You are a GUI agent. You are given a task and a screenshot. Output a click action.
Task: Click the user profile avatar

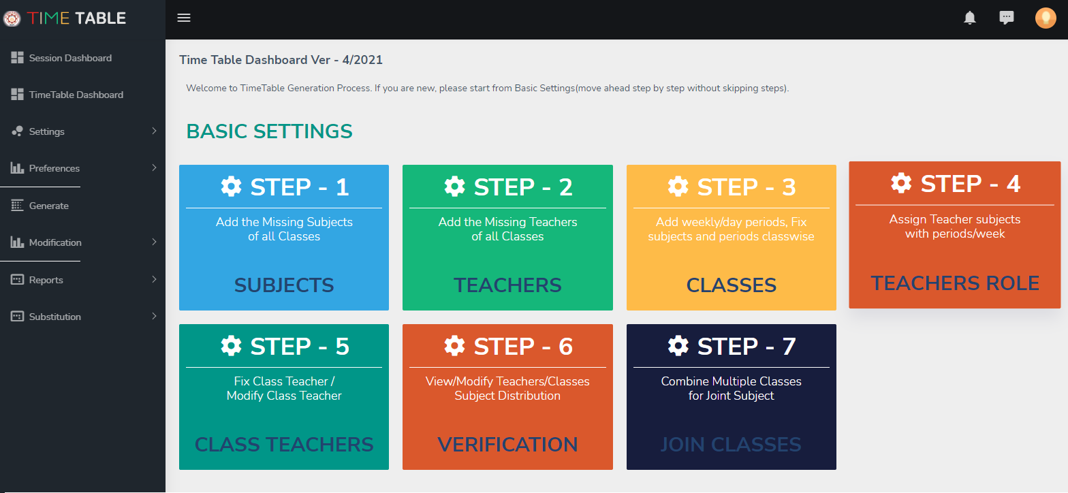1046,18
